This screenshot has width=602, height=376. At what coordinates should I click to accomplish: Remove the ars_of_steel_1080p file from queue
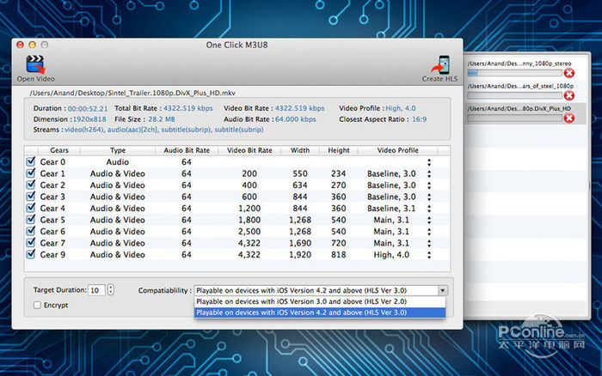click(x=568, y=96)
